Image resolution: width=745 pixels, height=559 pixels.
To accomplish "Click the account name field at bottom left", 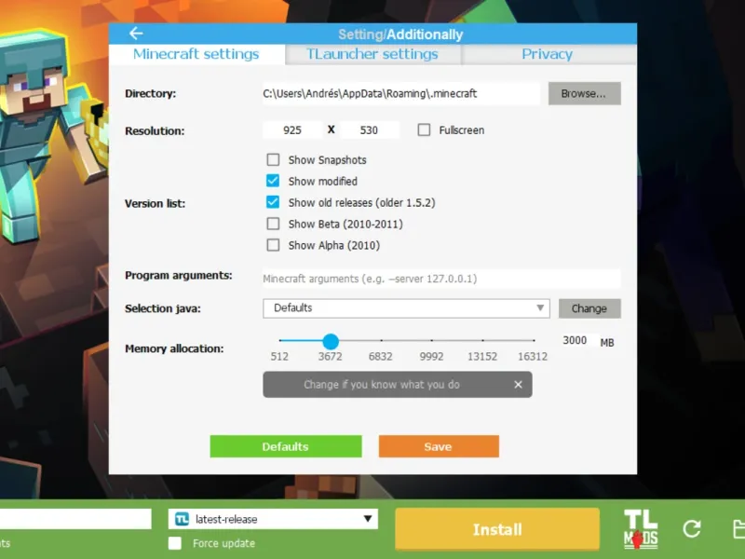I will coord(75,519).
